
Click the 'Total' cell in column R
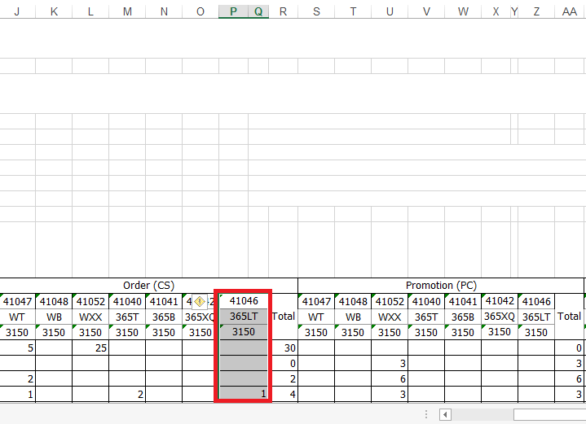[284, 317]
